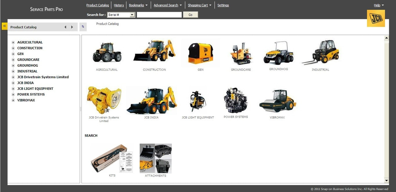Click the Product Catalog breadcrumb text
Viewport: 396px width, 192px height.
coord(107,24)
